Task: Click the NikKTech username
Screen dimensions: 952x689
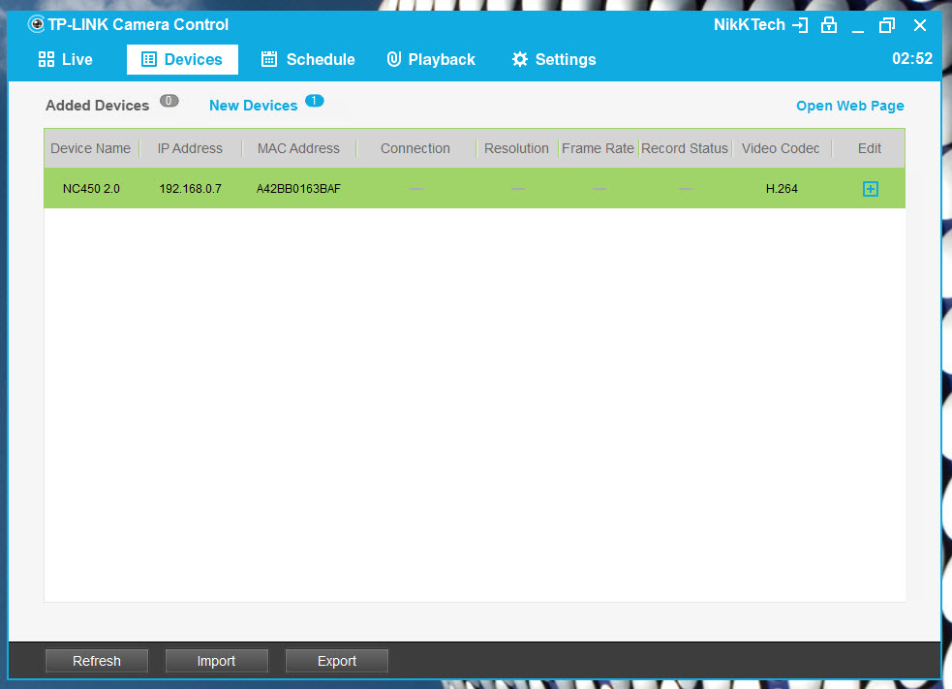Action: 750,25
